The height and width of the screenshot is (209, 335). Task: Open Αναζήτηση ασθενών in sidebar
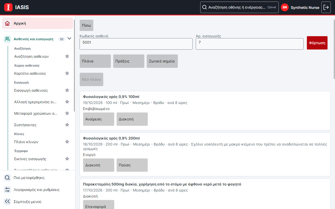tap(31, 56)
